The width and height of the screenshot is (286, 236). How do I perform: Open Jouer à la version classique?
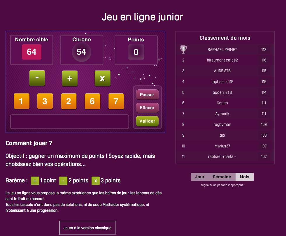click(x=87, y=228)
